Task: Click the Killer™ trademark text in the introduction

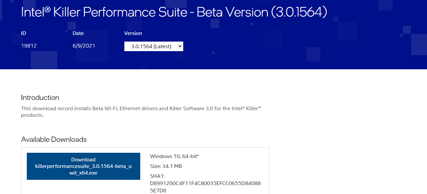Action: [x=253, y=109]
